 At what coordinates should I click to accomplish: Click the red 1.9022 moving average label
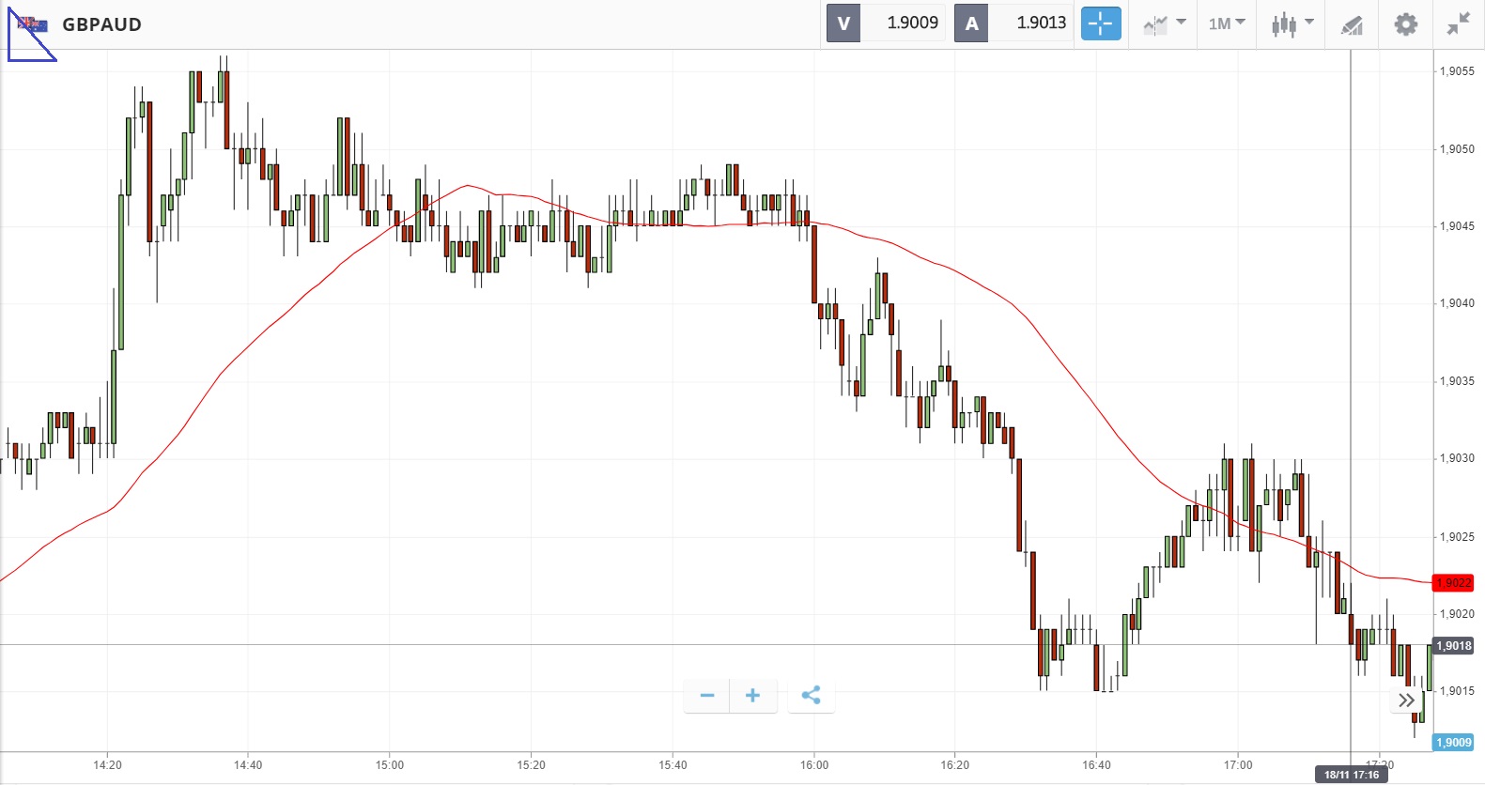[x=1453, y=583]
